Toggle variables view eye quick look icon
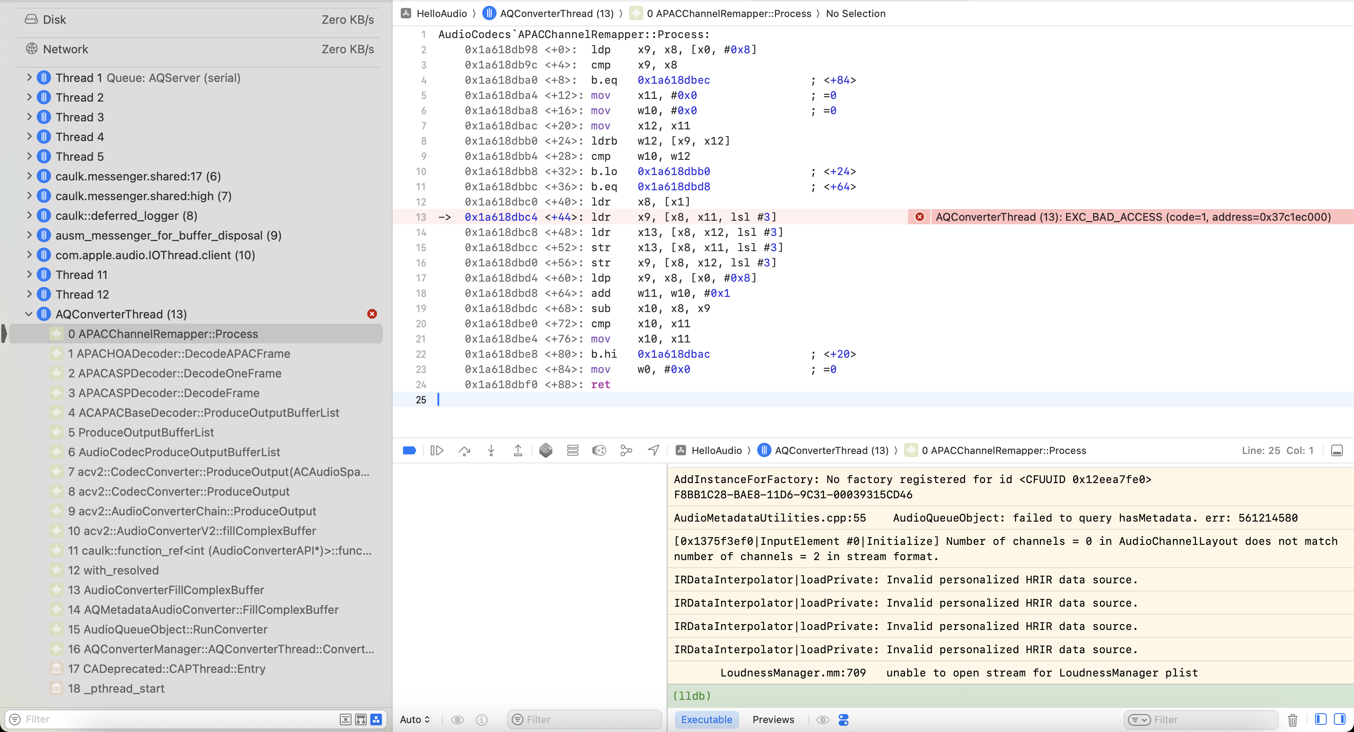This screenshot has width=1354, height=732. click(457, 719)
